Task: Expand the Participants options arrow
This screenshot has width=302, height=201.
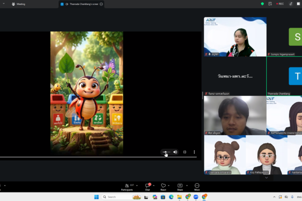Action: (137, 185)
